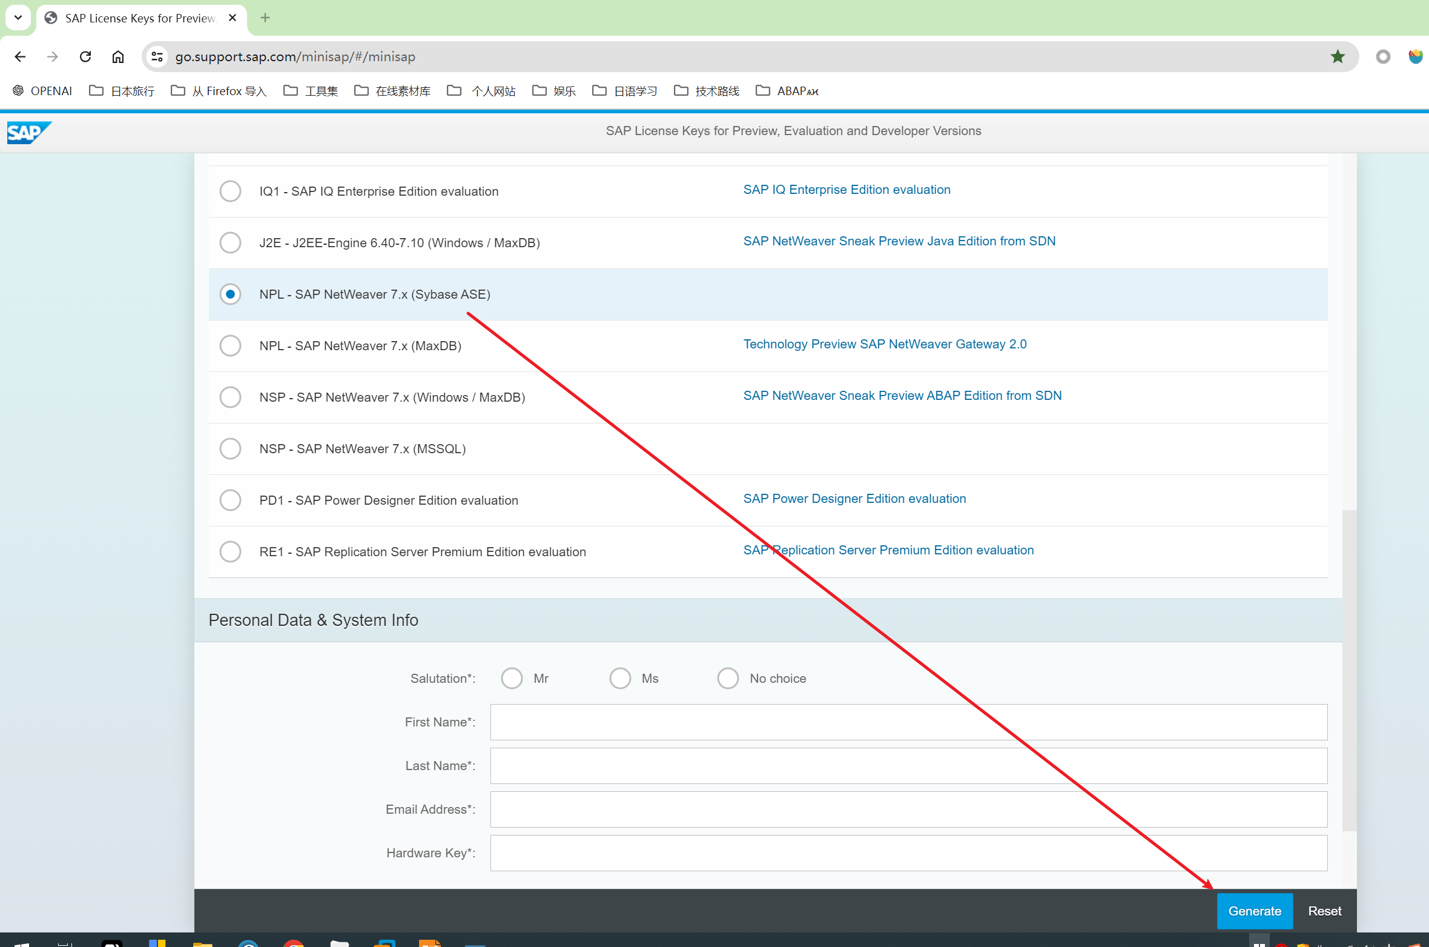Image resolution: width=1429 pixels, height=947 pixels.
Task: Select NPL - SAP NetWeaver 7.x (MaxDB) radio
Action: click(x=230, y=346)
